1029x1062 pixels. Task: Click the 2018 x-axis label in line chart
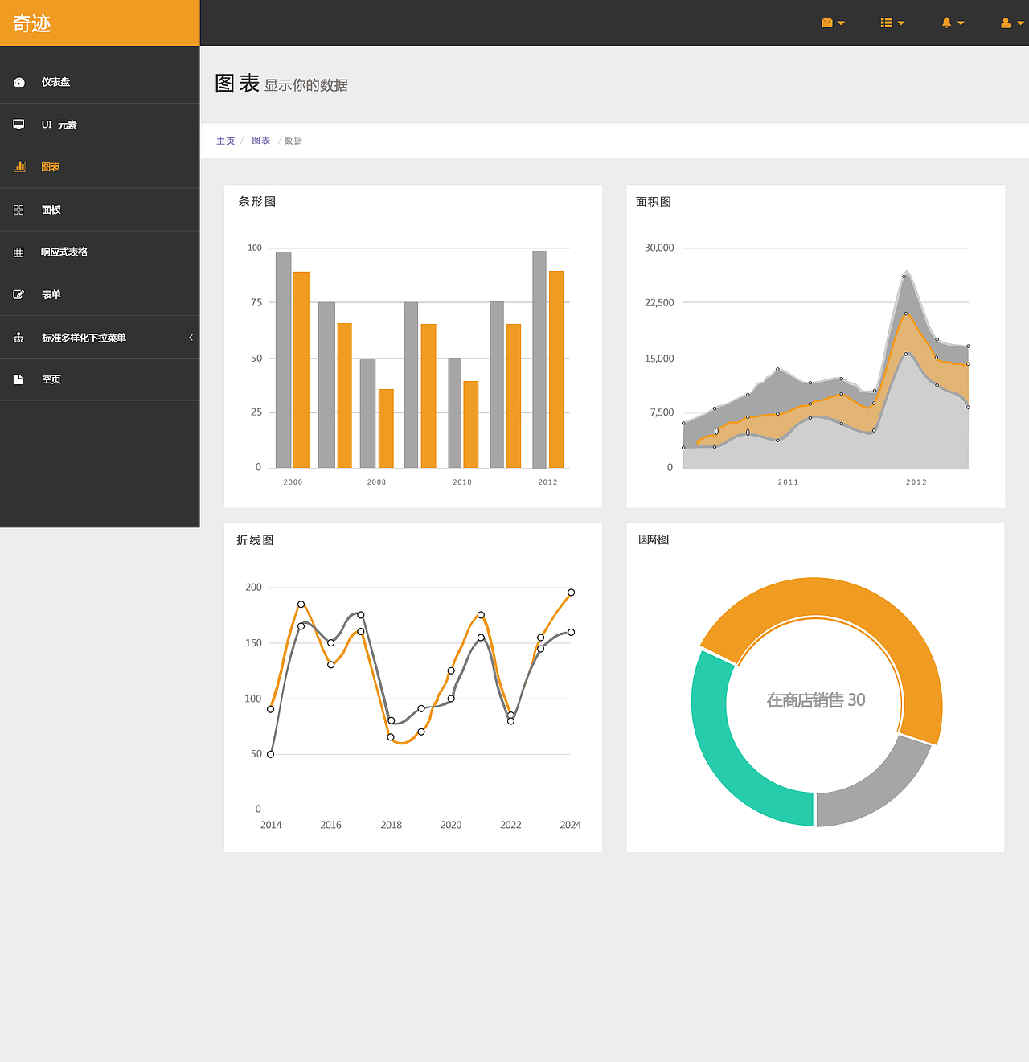coord(392,825)
